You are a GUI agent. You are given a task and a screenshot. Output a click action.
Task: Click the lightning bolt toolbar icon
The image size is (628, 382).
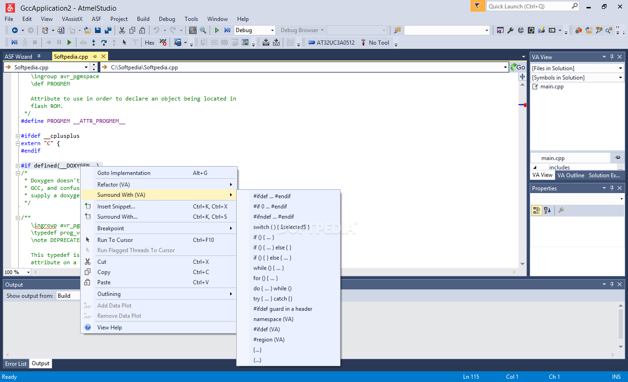541,30
